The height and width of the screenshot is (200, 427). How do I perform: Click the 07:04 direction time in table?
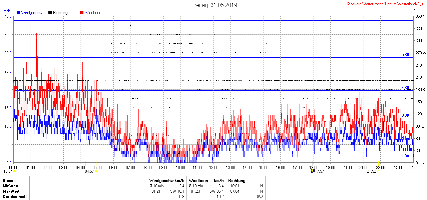235,191
